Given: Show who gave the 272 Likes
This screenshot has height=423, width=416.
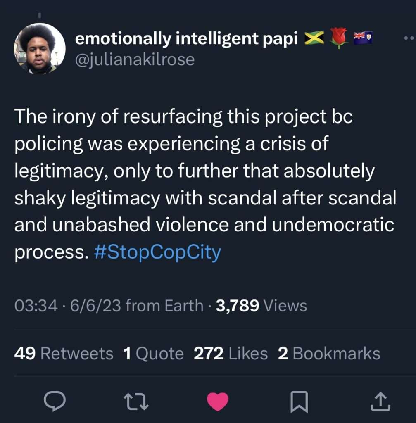Looking at the screenshot, I should (231, 354).
